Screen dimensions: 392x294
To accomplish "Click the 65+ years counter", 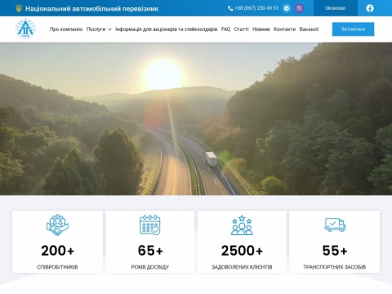I will coord(150,251).
